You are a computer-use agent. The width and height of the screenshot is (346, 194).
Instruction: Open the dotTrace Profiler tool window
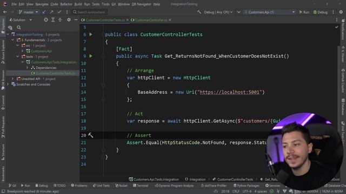click(x=214, y=185)
